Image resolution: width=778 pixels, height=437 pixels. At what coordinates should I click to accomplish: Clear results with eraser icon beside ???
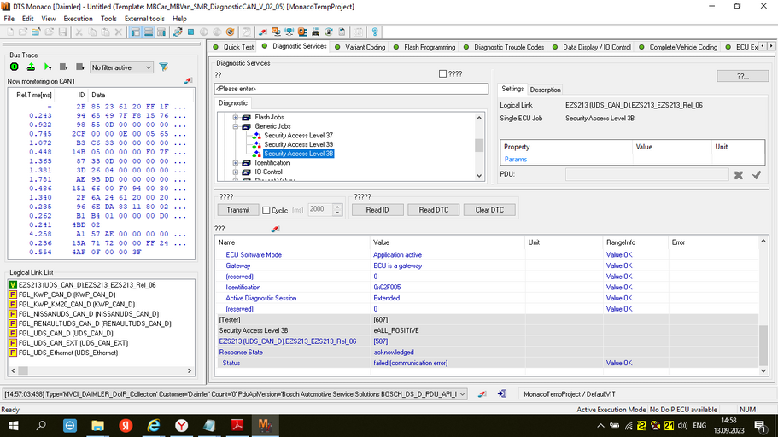[x=275, y=229]
